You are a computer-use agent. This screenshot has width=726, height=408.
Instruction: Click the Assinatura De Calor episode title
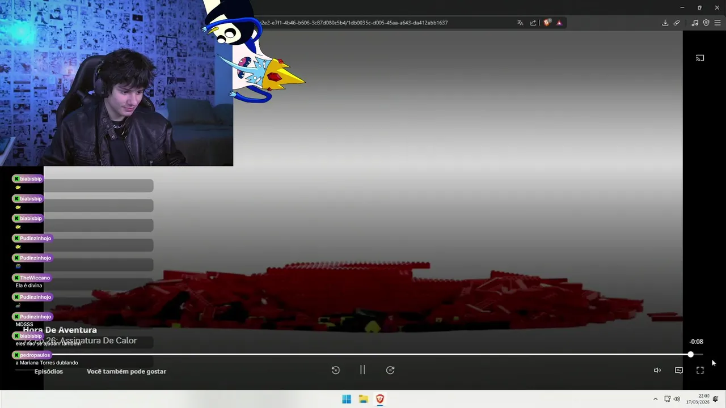pyautogui.click(x=98, y=341)
